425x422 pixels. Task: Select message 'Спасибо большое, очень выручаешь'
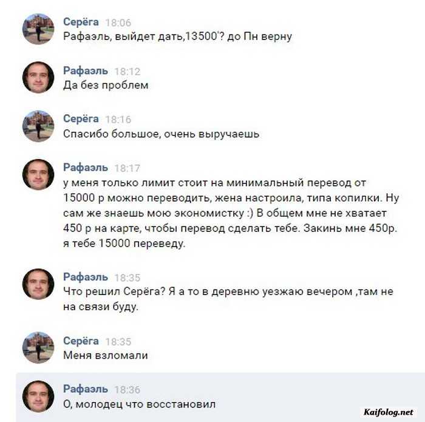click(161, 134)
